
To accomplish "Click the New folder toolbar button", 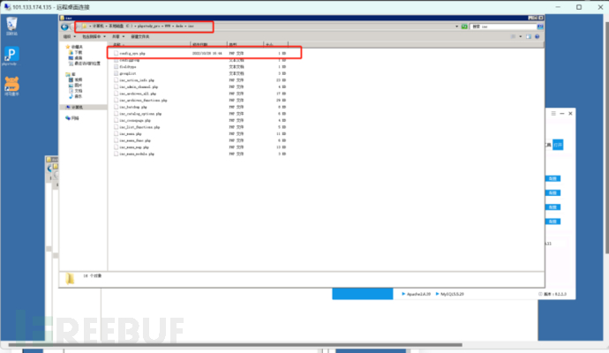I will (x=140, y=36).
